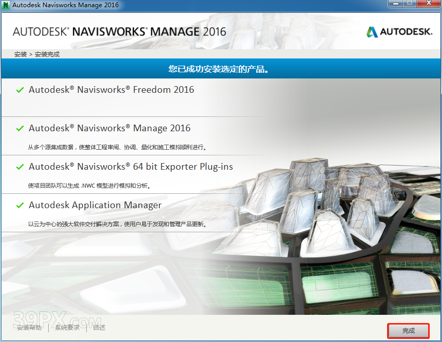Click the 安装 breadcrumb item
This screenshot has height=342, width=442.
(x=21, y=54)
